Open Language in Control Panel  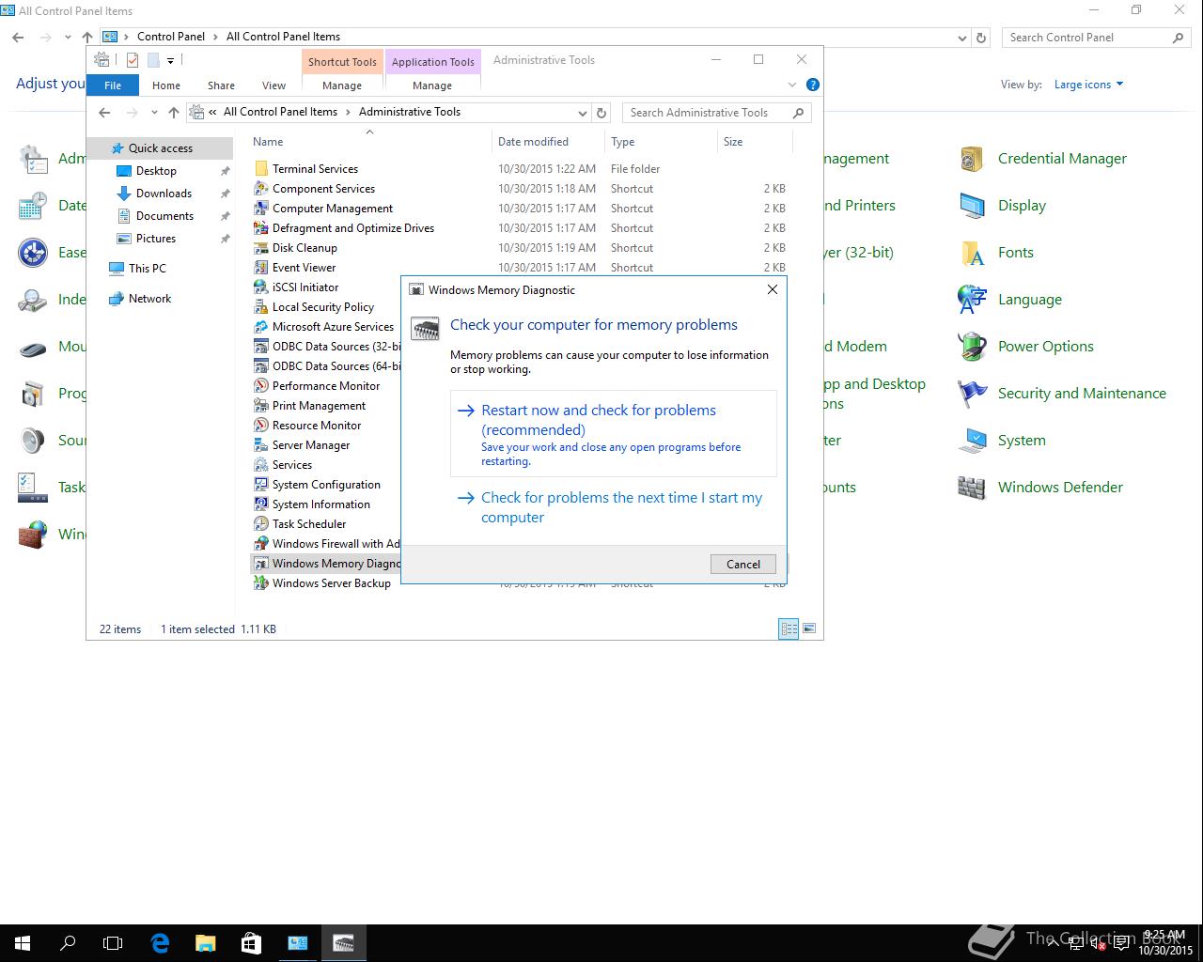tap(1010, 300)
